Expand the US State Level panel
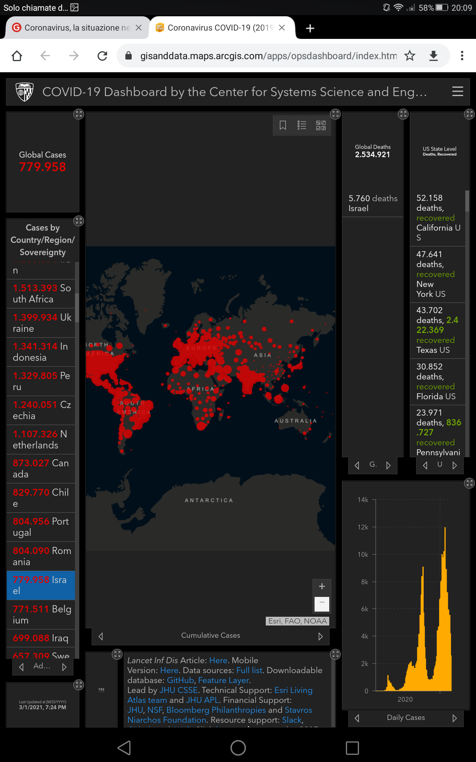The height and width of the screenshot is (762, 476). (x=470, y=114)
